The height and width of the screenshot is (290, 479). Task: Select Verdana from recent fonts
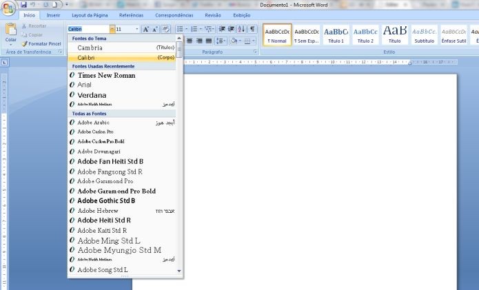(x=121, y=95)
